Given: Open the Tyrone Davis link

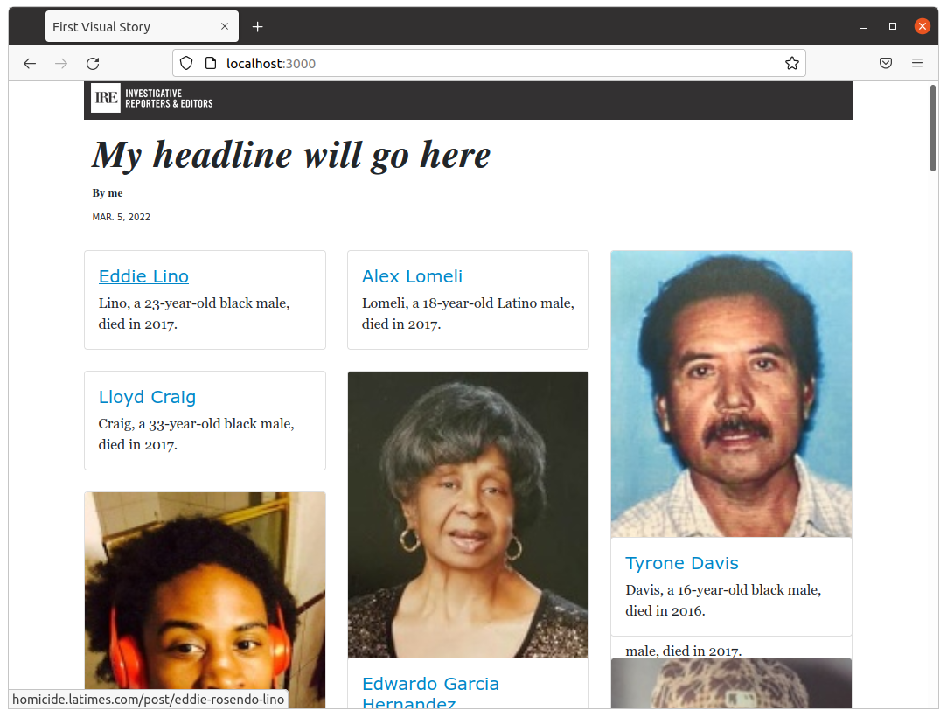Looking at the screenshot, I should point(682,563).
